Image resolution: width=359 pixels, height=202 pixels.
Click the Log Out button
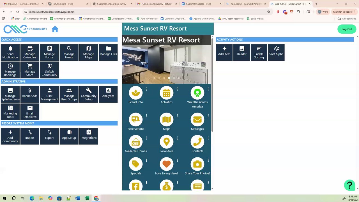tap(347, 29)
